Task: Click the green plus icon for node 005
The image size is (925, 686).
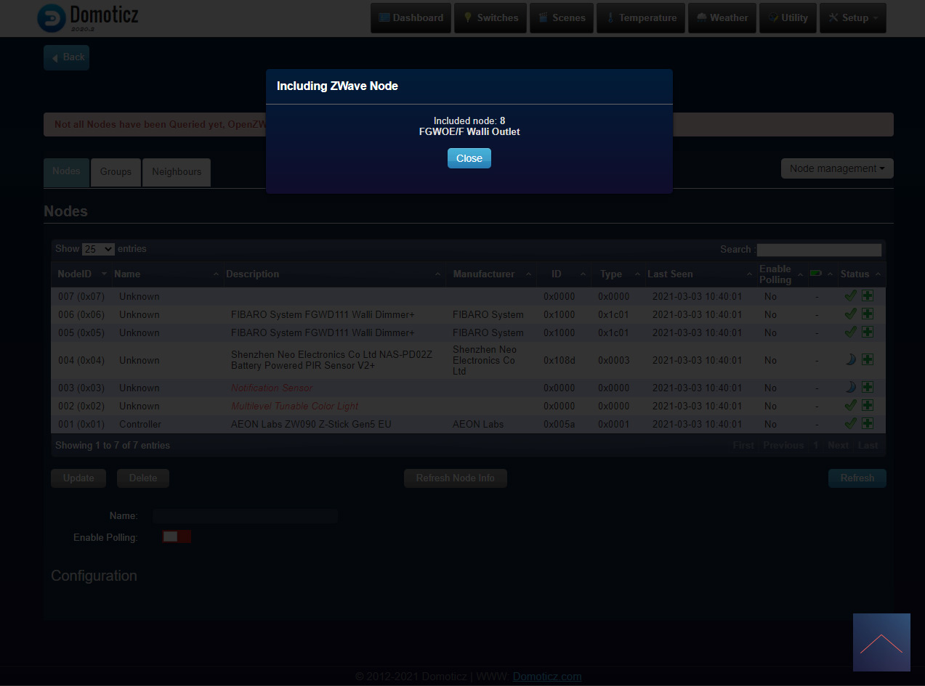Action: tap(868, 332)
